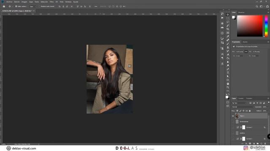Open the Ventana menu
Screen dimensions: 270x151
pos(68,2)
